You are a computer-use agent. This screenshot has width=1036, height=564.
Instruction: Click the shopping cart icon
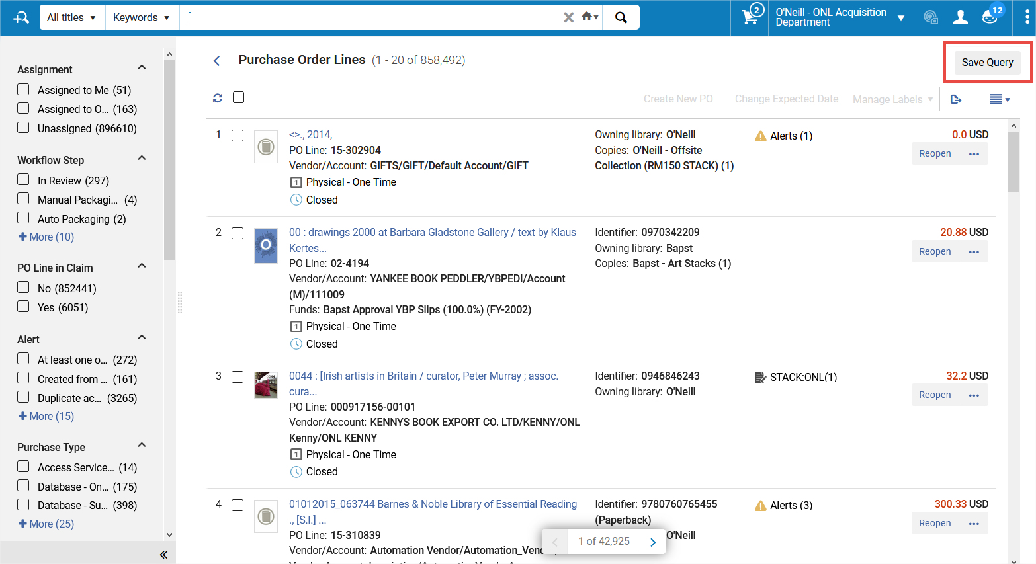751,17
